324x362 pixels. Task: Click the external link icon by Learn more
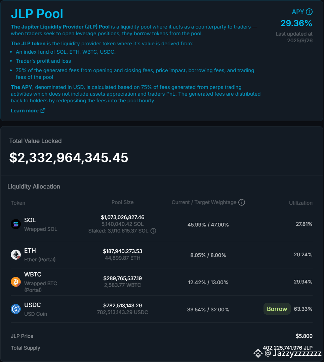(x=43, y=111)
